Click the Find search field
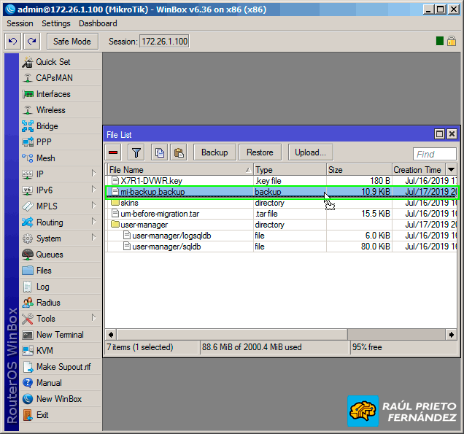Image resolution: width=464 pixels, height=434 pixels. point(435,154)
